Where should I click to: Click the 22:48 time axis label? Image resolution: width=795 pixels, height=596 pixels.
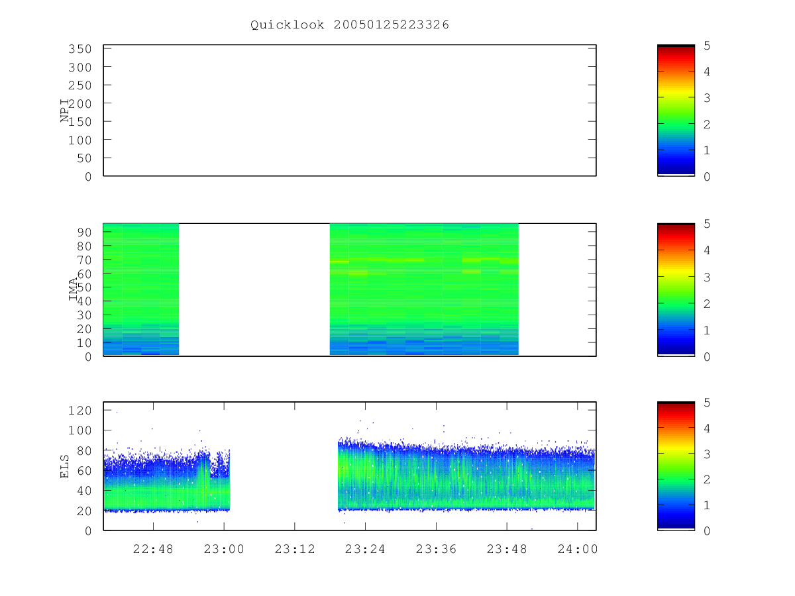pyautogui.click(x=153, y=550)
